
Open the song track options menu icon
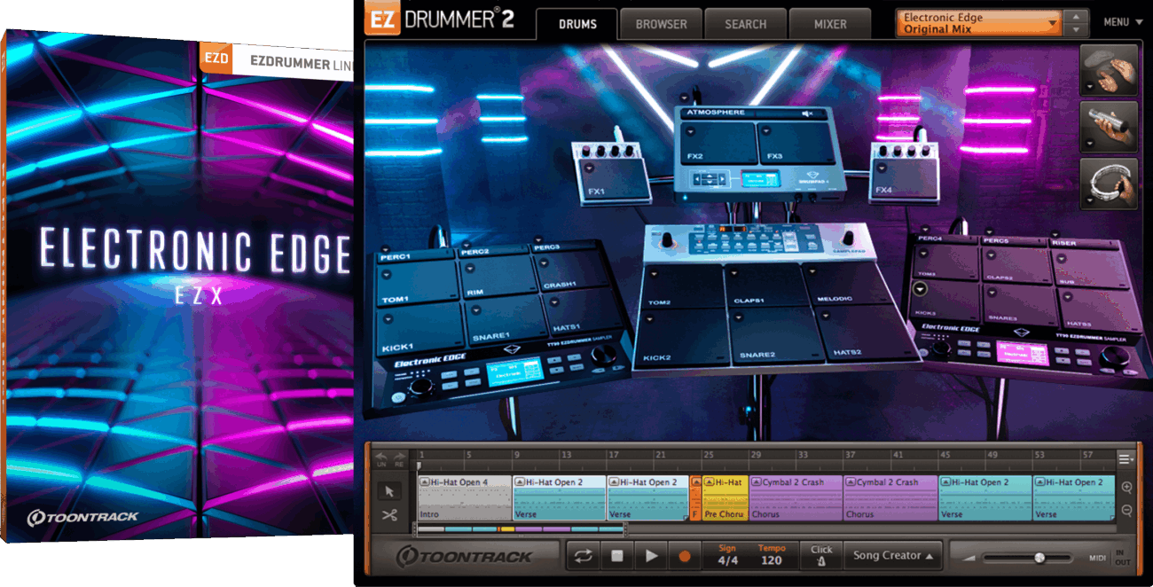pyautogui.click(x=1126, y=459)
